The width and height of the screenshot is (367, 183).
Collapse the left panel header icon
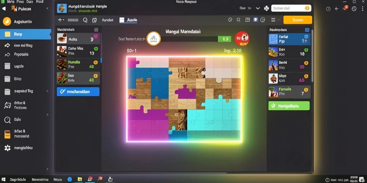click(96, 30)
